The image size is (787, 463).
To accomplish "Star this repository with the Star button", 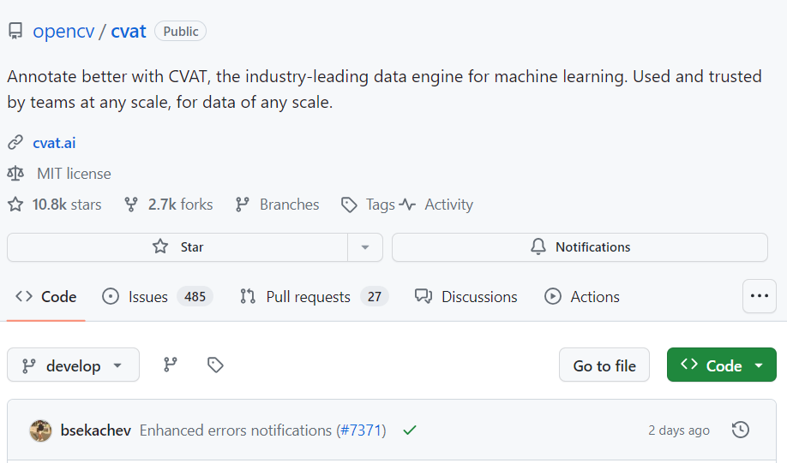I will [x=177, y=247].
